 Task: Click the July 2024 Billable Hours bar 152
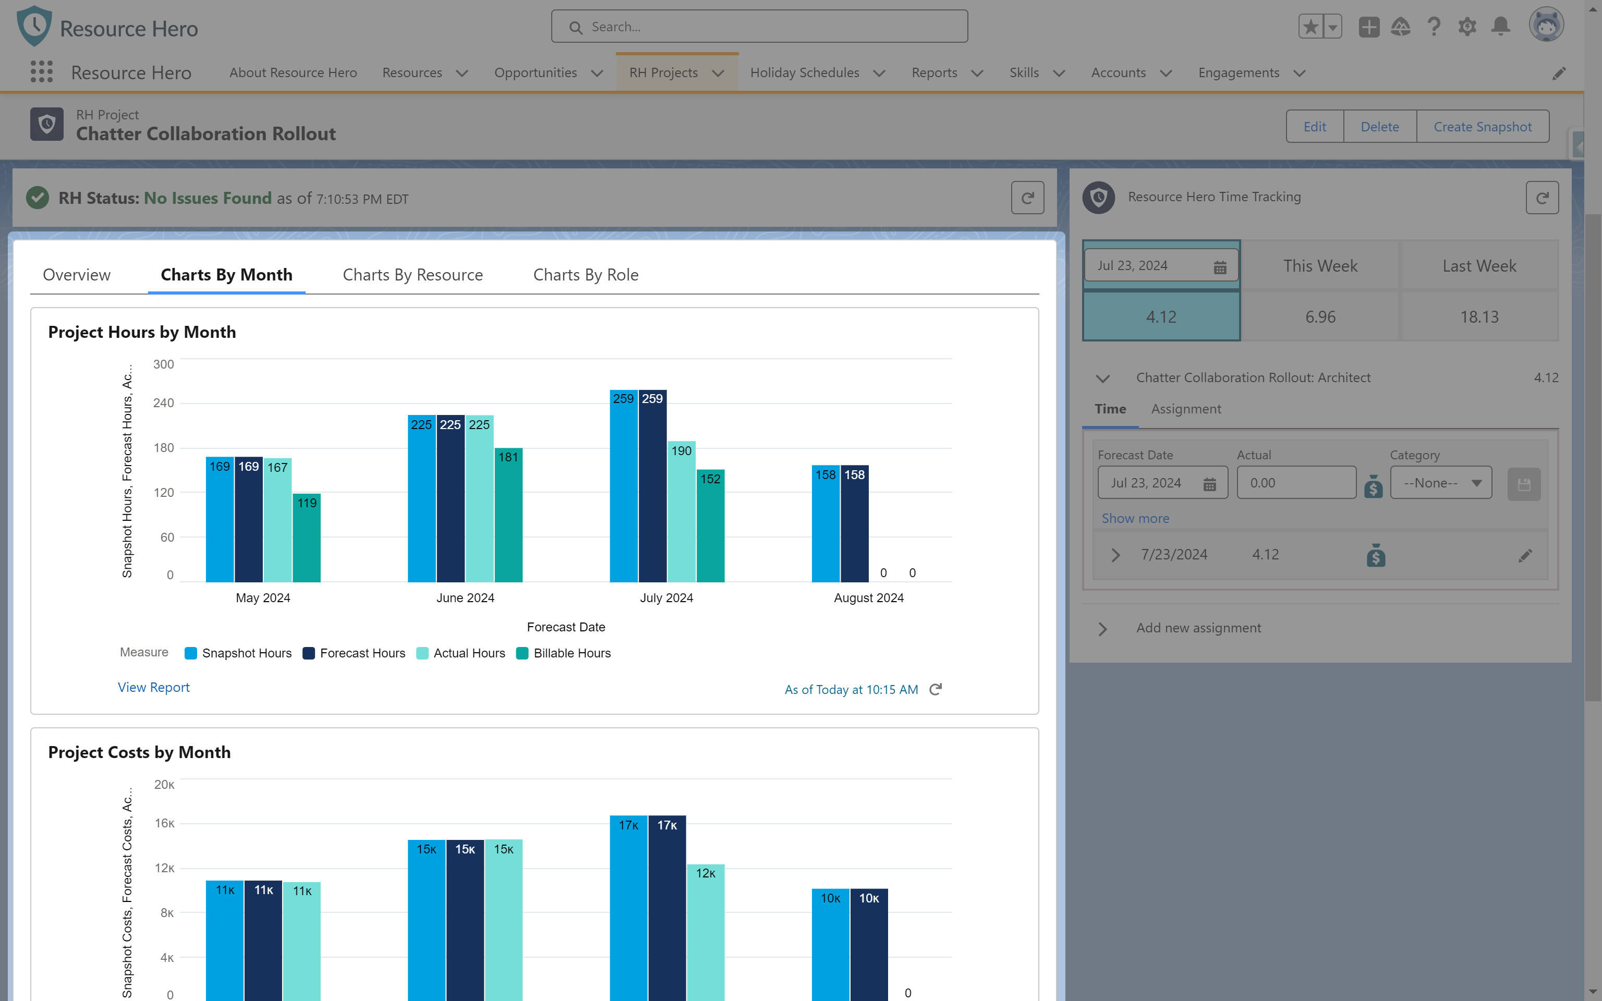pyautogui.click(x=710, y=526)
